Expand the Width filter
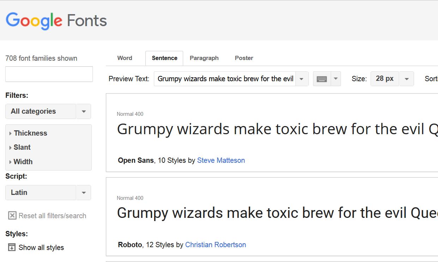The width and height of the screenshot is (438, 262). pyautogui.click(x=21, y=162)
